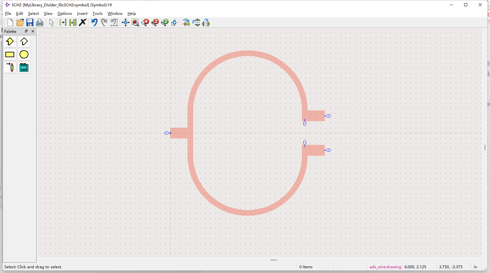Open the File menu
Image resolution: width=490 pixels, height=273 pixels.
pos(8,14)
